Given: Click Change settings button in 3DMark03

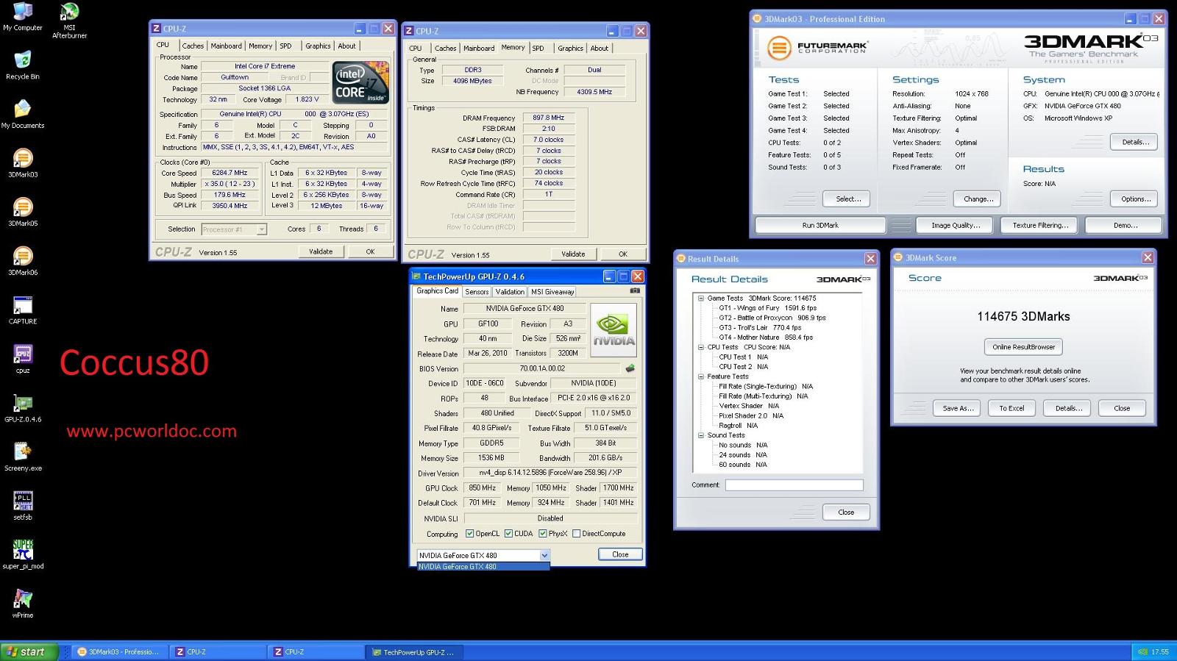Looking at the screenshot, I should (978, 199).
